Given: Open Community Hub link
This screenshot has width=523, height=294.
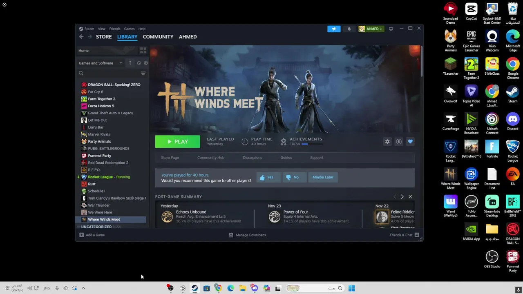Looking at the screenshot, I should [x=211, y=158].
